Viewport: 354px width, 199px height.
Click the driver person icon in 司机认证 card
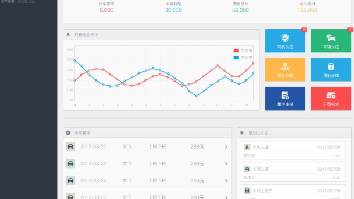(x=247, y=147)
